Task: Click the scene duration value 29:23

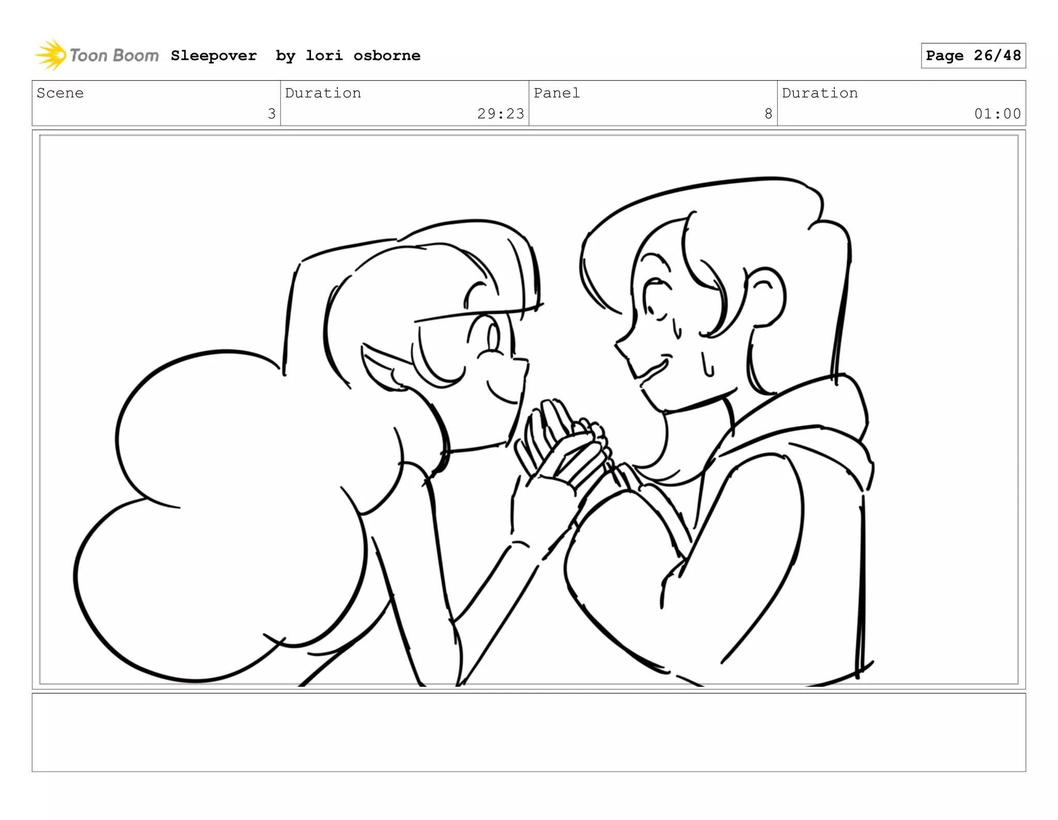Action: (x=500, y=114)
